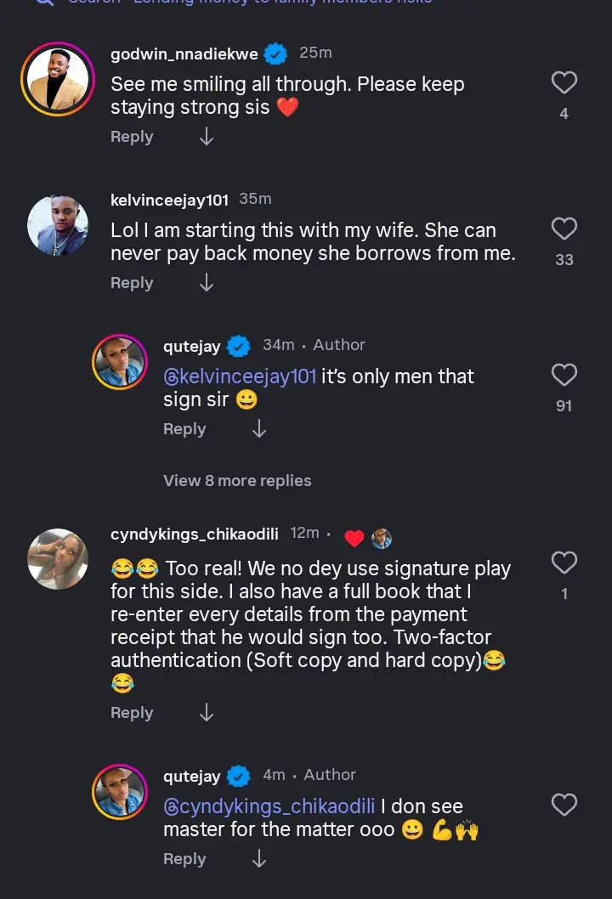
Task: Like godwin_nnadiekwe's comment with the heart
Action: click(564, 83)
